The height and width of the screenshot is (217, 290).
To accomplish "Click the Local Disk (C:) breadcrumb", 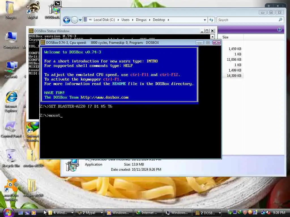I will coord(104,20).
